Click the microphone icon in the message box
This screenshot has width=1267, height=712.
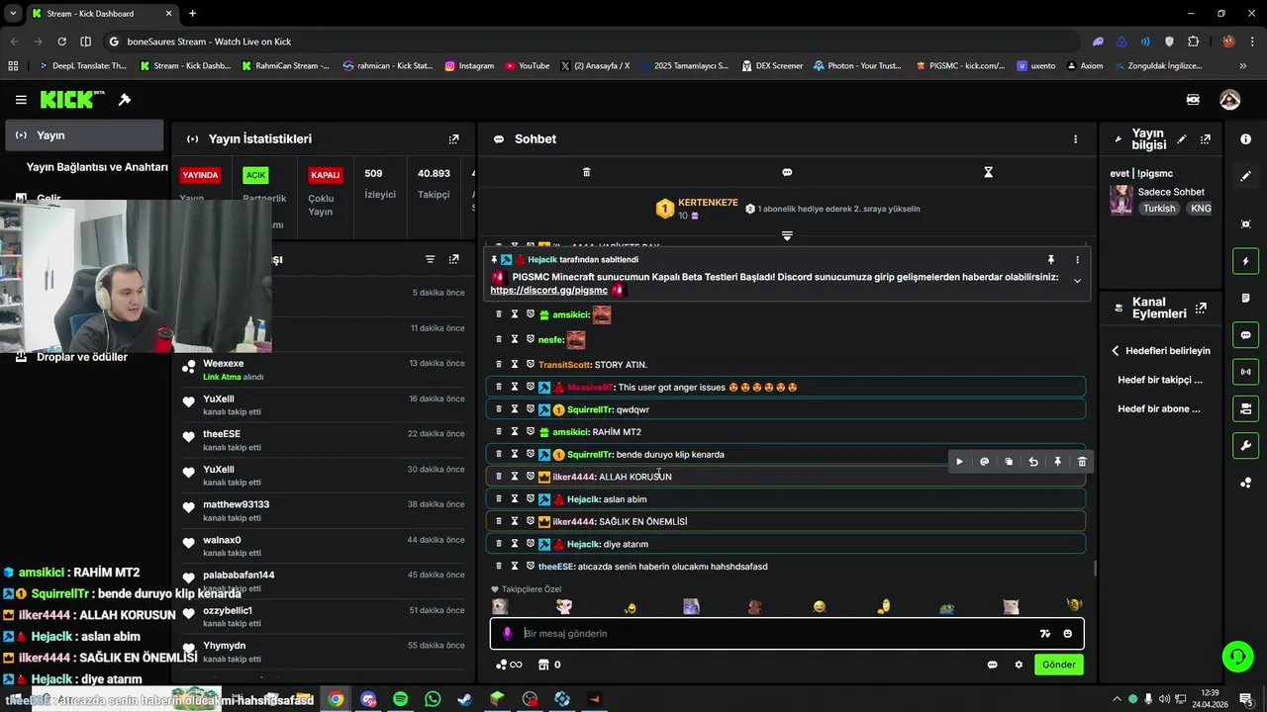(x=508, y=634)
